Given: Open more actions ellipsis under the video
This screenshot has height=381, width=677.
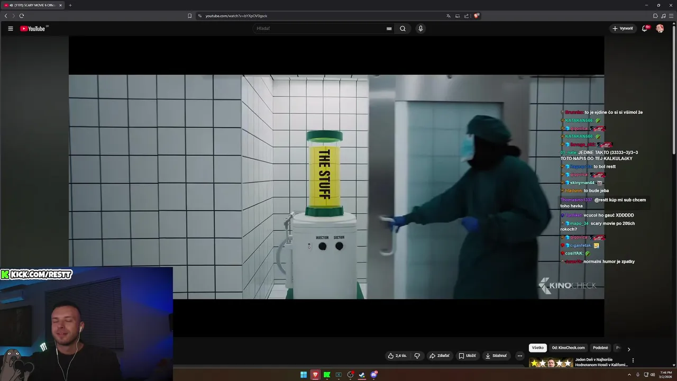Looking at the screenshot, I should (x=519, y=356).
